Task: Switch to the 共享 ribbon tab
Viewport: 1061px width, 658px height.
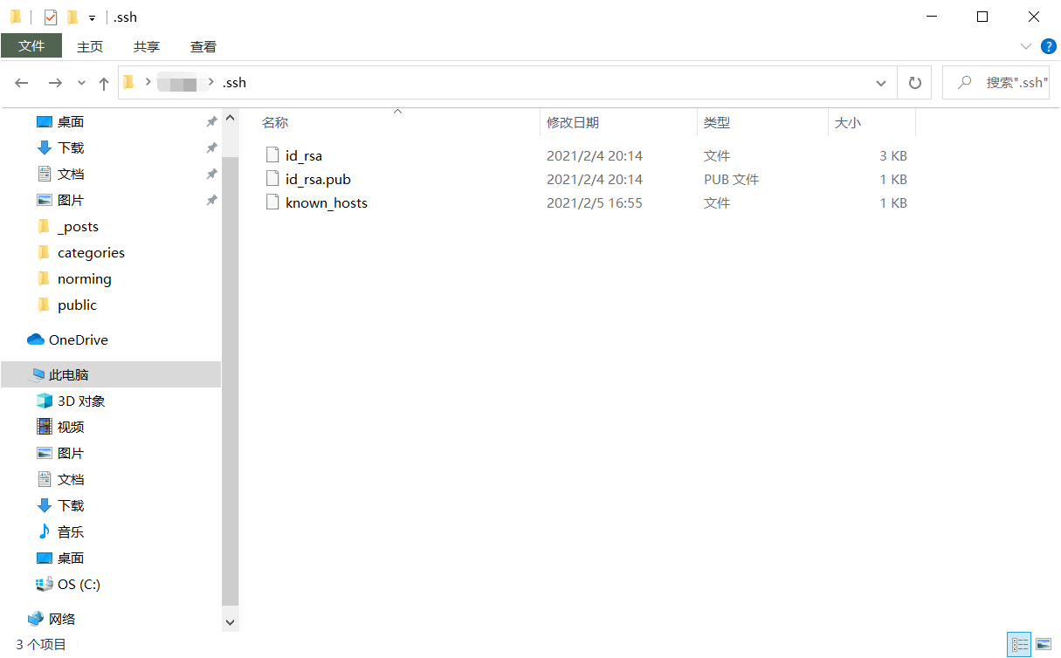Action: click(x=147, y=47)
